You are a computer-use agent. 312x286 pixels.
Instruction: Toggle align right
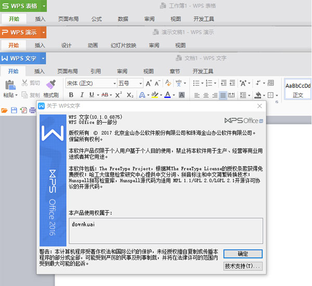click(x=215, y=95)
